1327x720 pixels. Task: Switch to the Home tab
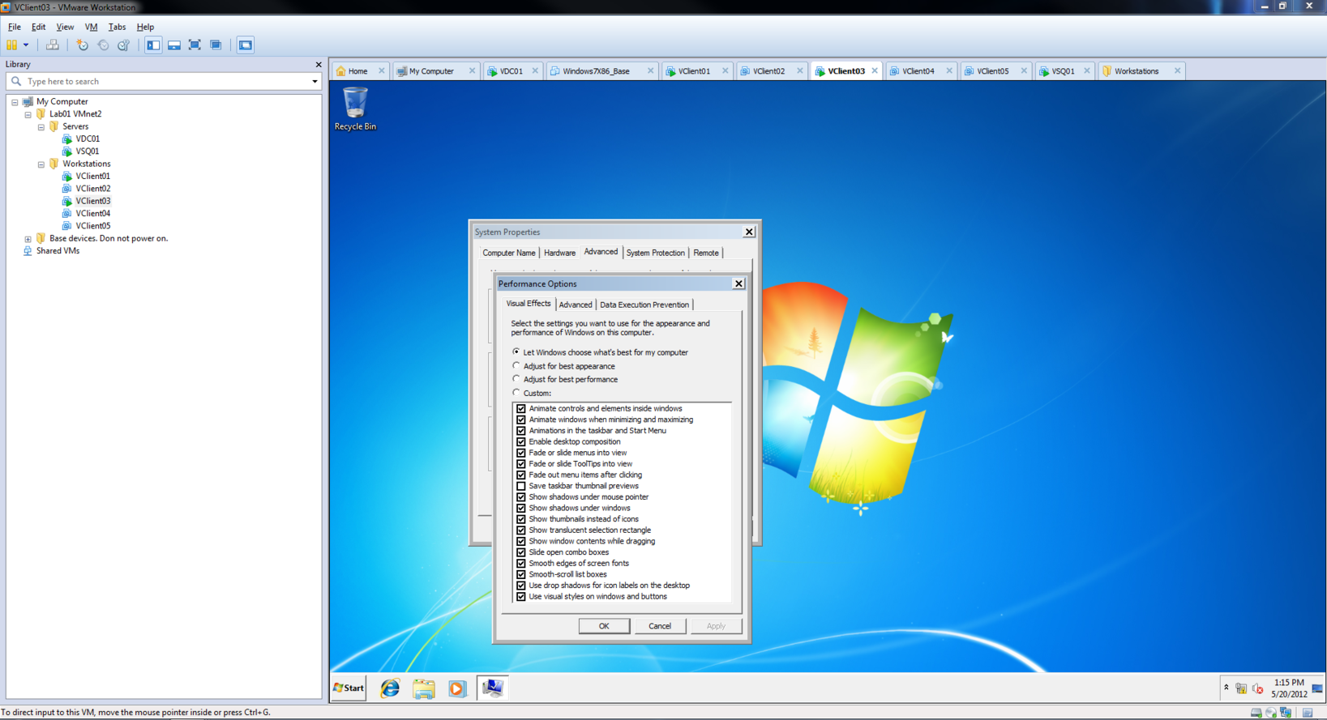pos(357,71)
